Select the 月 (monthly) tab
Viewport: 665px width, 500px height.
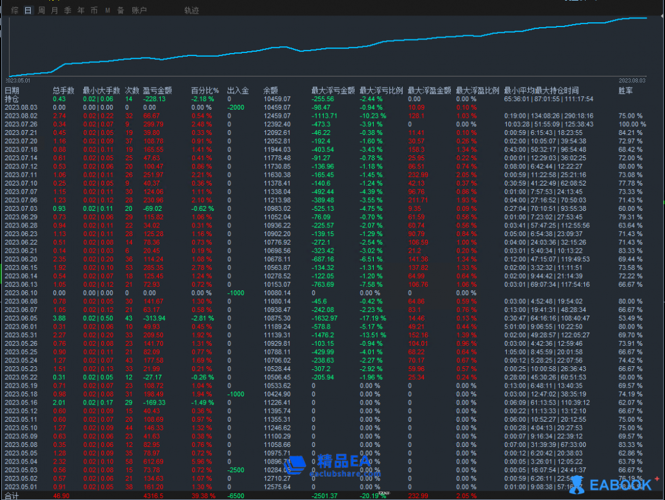55,10
